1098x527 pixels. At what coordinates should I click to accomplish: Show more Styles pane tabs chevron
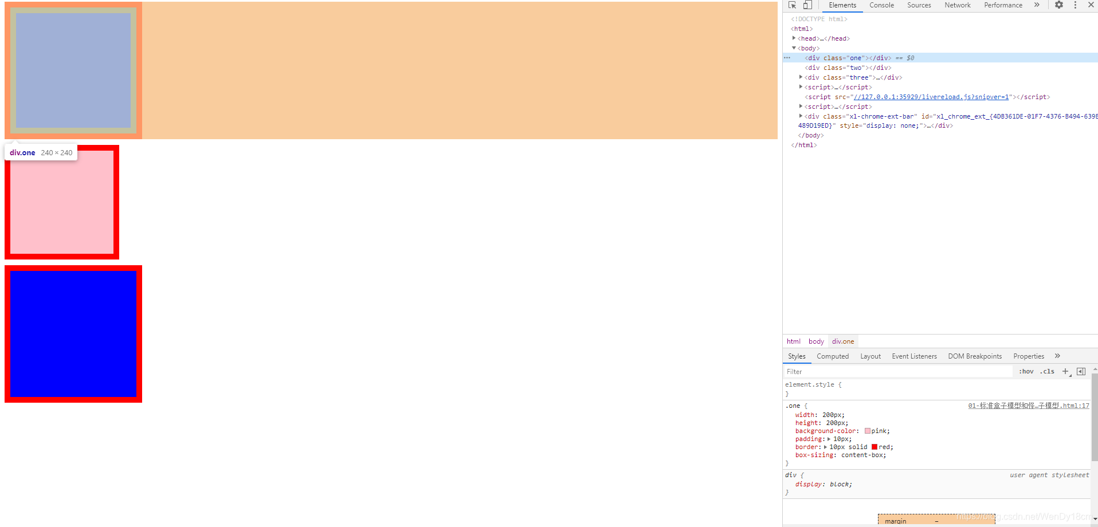tap(1057, 356)
